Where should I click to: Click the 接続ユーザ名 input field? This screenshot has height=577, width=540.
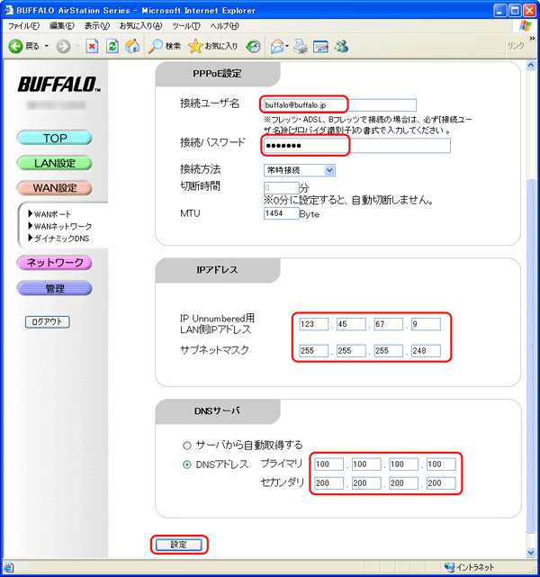(x=340, y=105)
